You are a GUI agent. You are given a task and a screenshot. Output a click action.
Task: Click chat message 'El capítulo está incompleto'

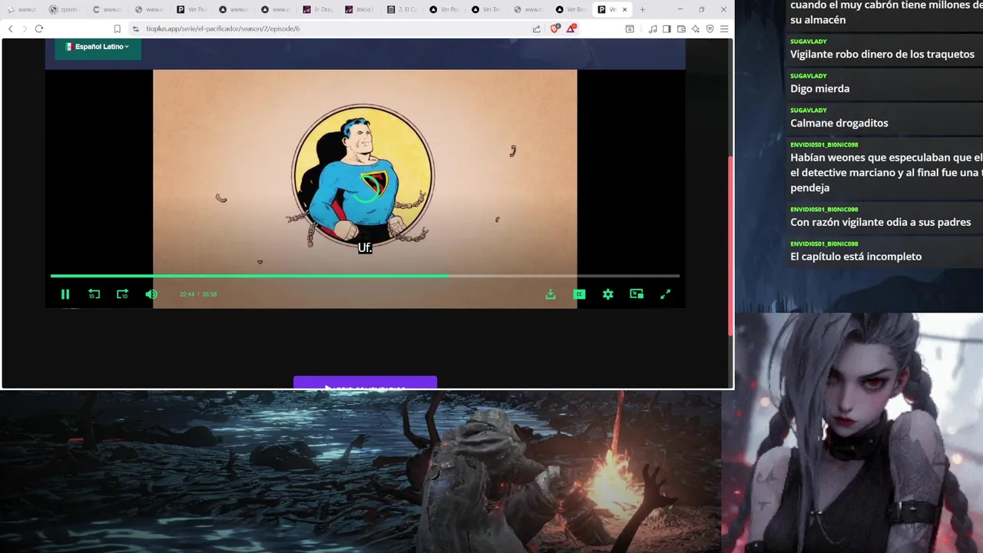pos(856,257)
